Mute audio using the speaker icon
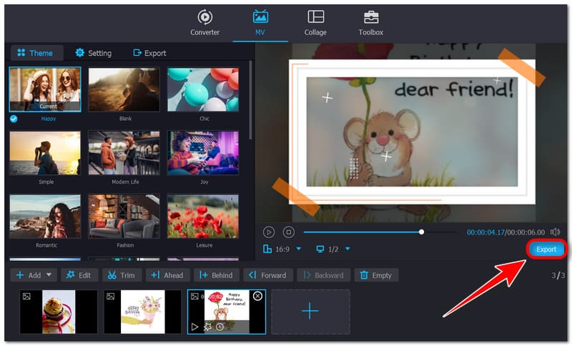The width and height of the screenshot is (572, 346). [556, 232]
